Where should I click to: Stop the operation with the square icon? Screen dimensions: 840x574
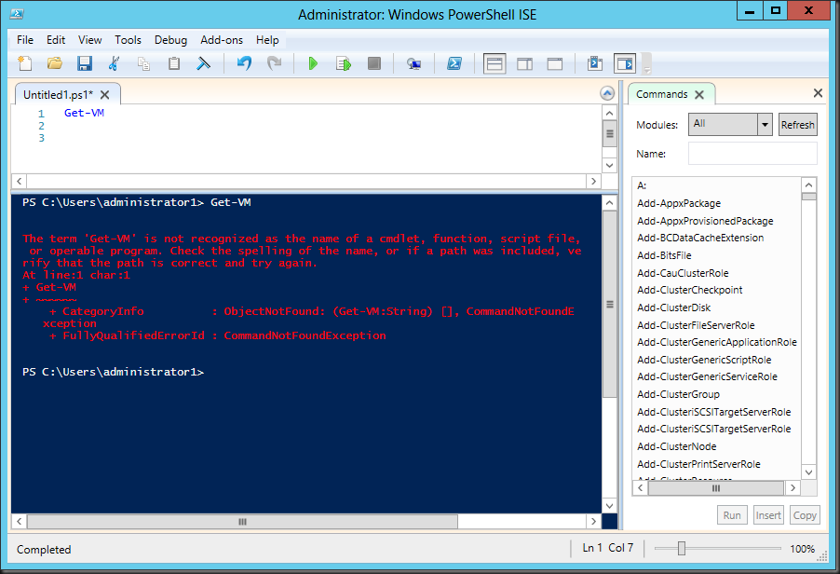(374, 63)
